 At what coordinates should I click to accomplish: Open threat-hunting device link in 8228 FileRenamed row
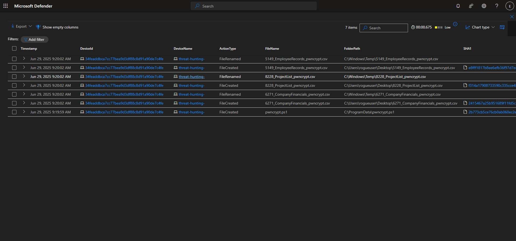click(x=192, y=77)
